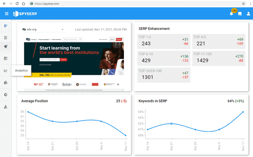
Task: Open the list icon in sidebar
Action: [x=6, y=37]
